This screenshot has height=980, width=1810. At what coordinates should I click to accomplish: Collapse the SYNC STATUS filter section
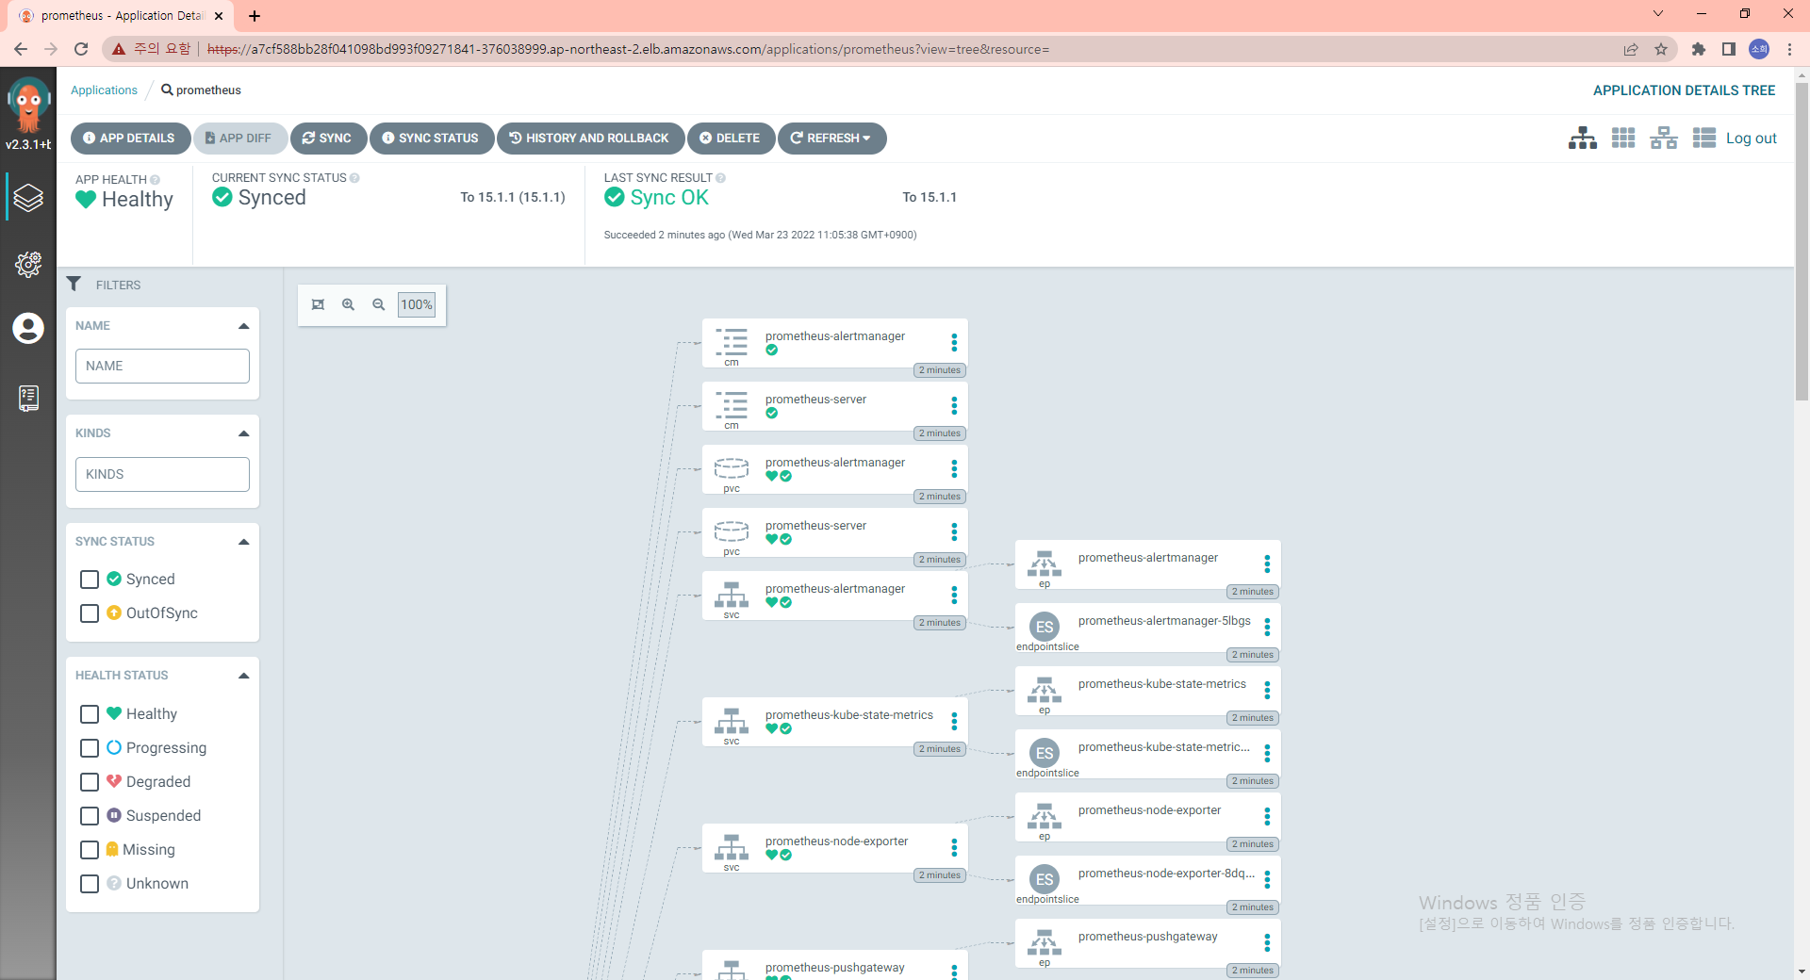[x=243, y=542]
